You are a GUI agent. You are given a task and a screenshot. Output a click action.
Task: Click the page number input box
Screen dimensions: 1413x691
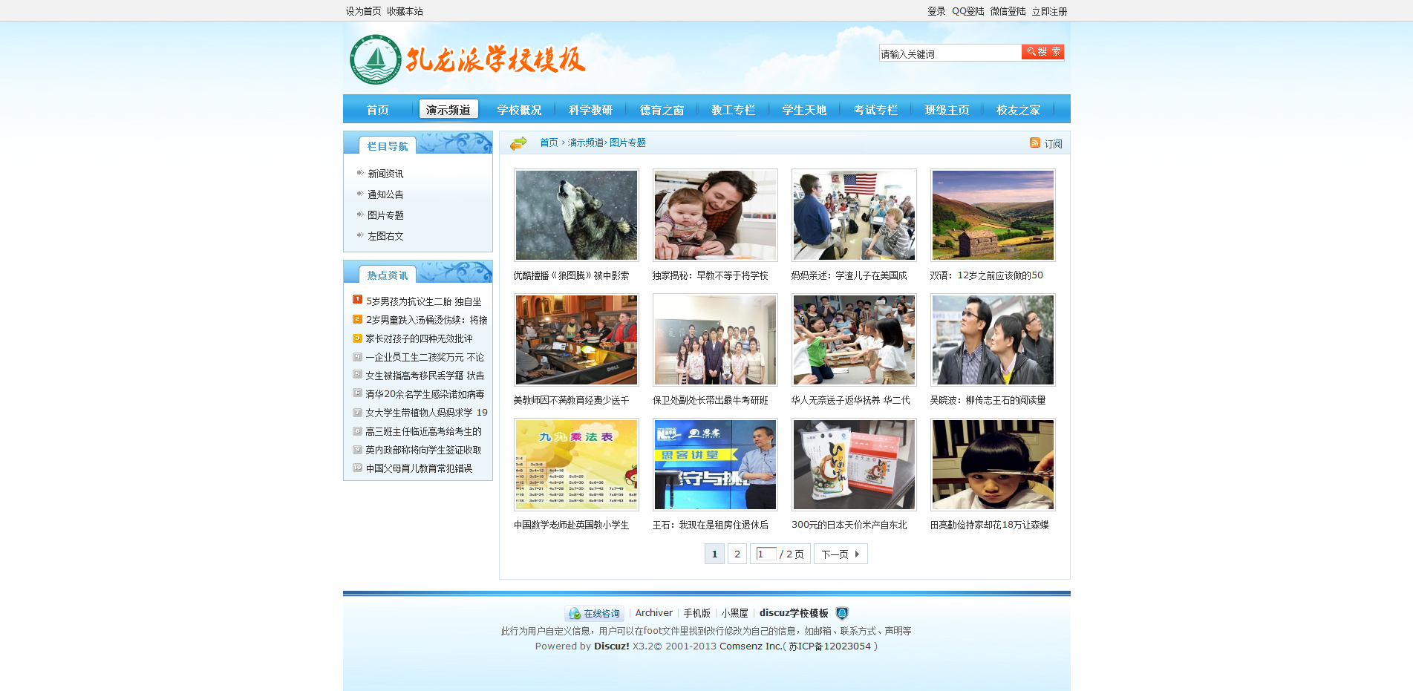coord(766,554)
